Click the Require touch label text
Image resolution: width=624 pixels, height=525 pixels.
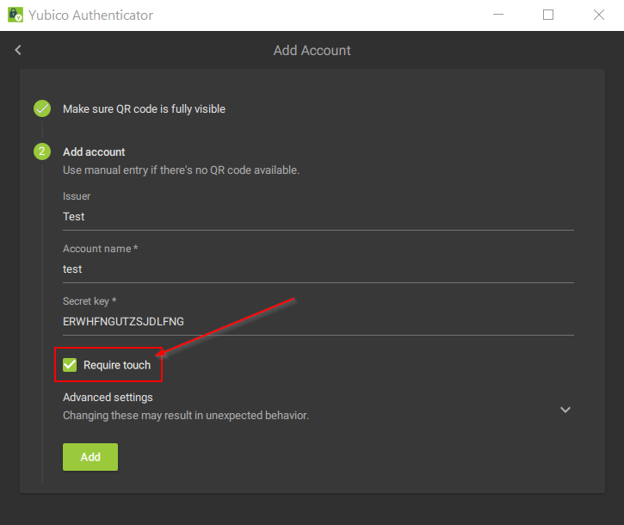(x=117, y=365)
